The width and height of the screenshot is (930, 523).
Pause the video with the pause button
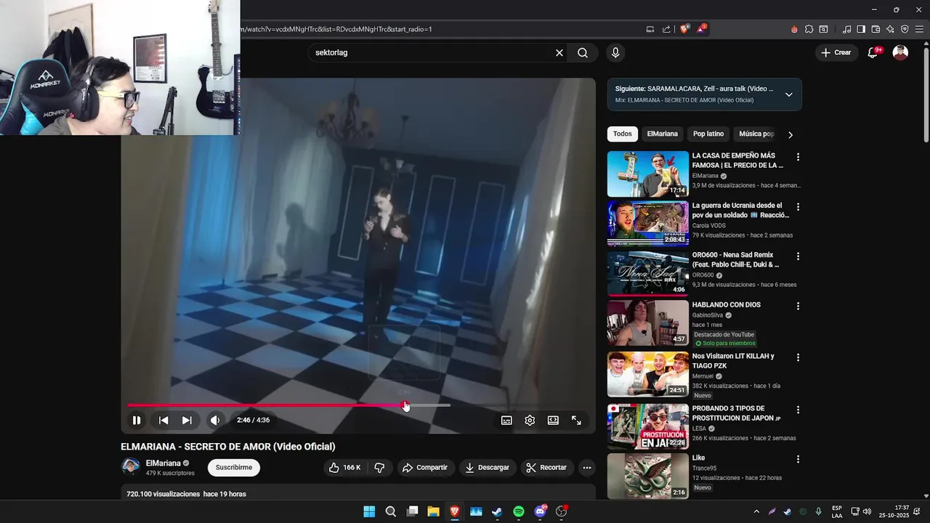(136, 420)
